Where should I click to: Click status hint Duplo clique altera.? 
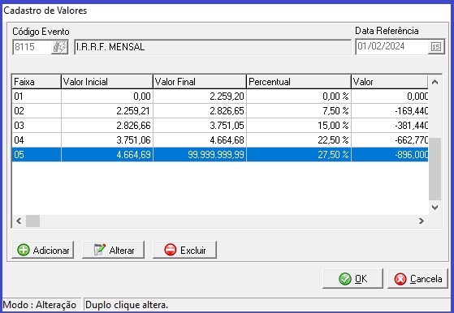127,305
